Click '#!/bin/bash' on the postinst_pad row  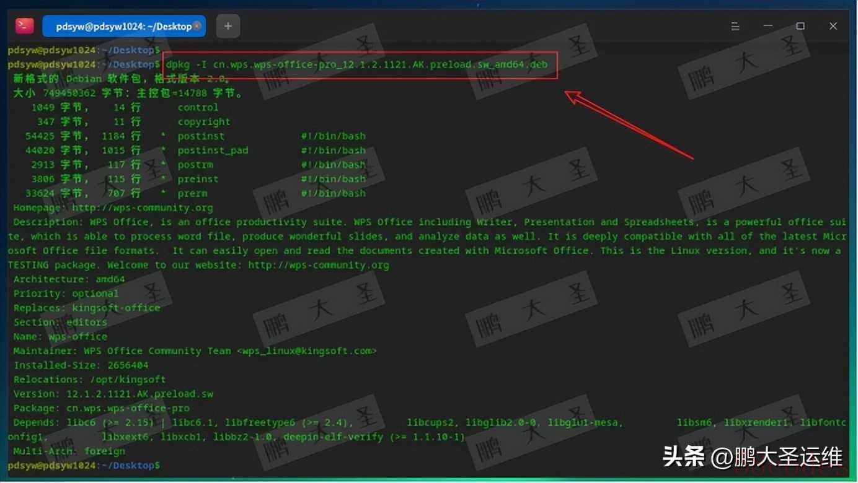point(334,150)
